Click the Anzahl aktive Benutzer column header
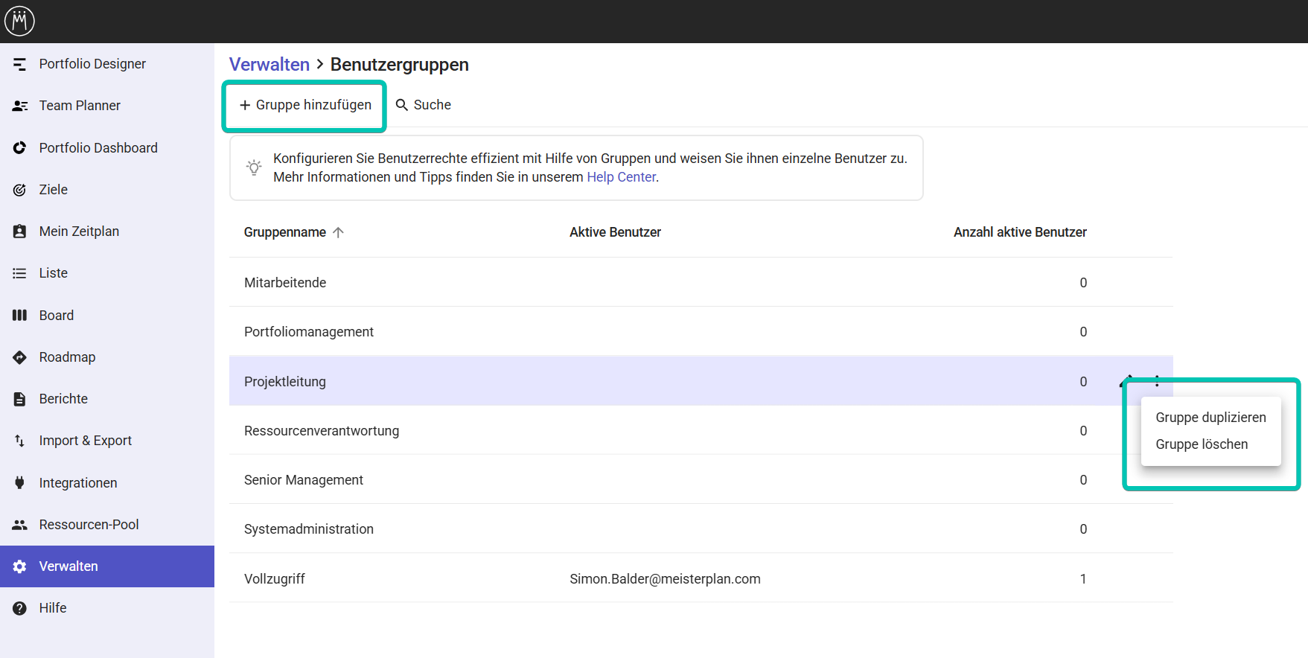1308x658 pixels. pyautogui.click(x=1020, y=232)
